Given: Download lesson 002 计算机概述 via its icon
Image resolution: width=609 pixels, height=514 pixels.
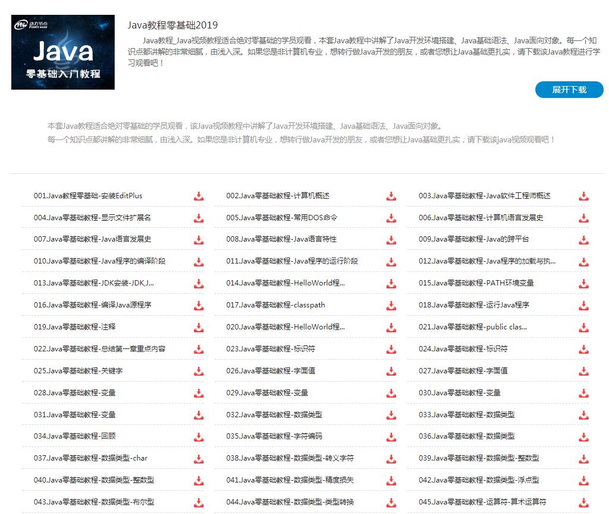Looking at the screenshot, I should pos(391,196).
